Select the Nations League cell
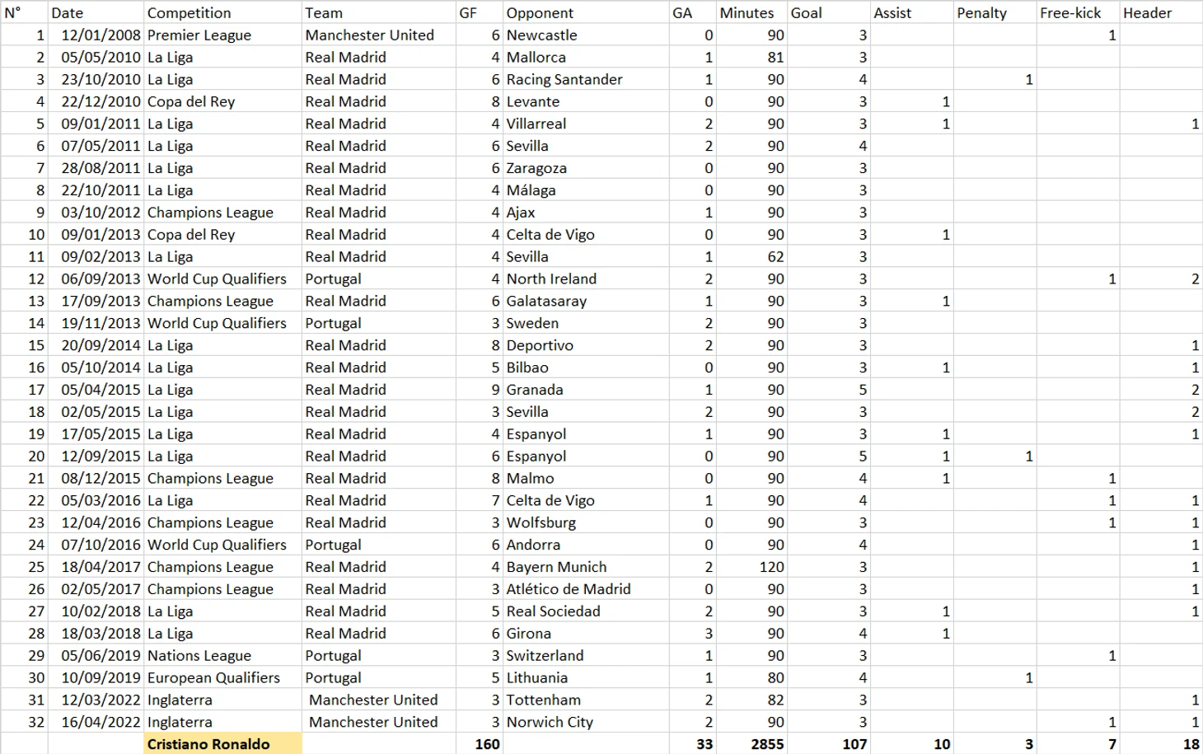The width and height of the screenshot is (1203, 754). point(223,656)
